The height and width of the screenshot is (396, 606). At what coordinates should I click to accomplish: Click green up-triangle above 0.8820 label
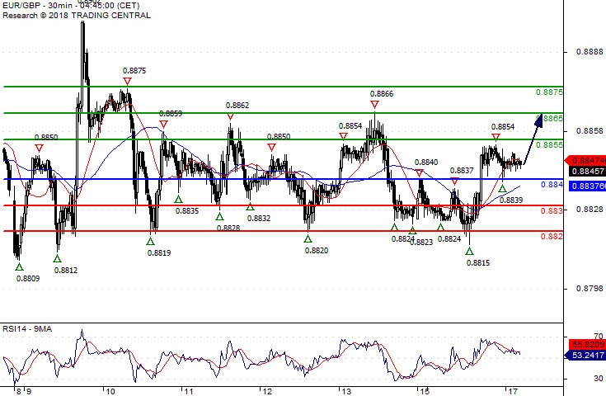pyautogui.click(x=308, y=239)
